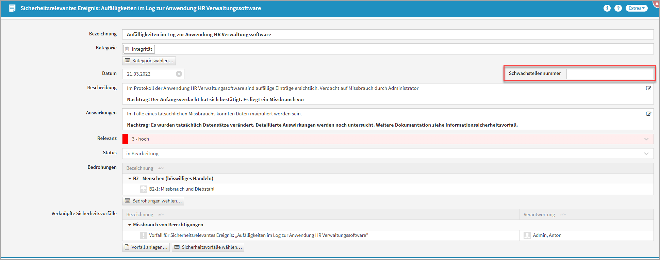
Task: Focus the Schwachstellennummer input field
Action: (x=609, y=74)
